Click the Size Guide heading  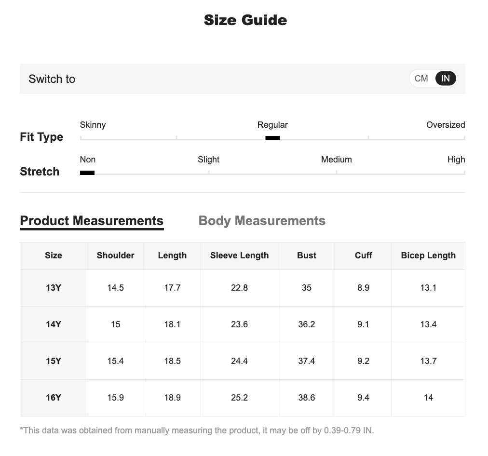click(x=245, y=20)
